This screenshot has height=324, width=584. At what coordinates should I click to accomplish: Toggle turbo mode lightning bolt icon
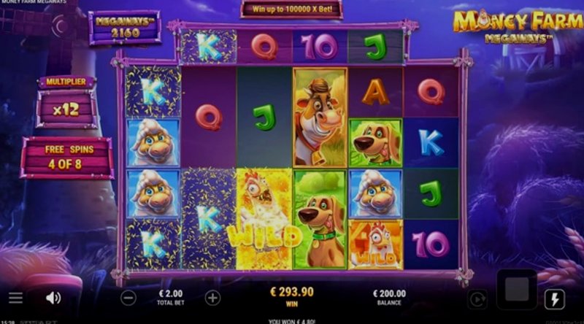[x=555, y=299]
